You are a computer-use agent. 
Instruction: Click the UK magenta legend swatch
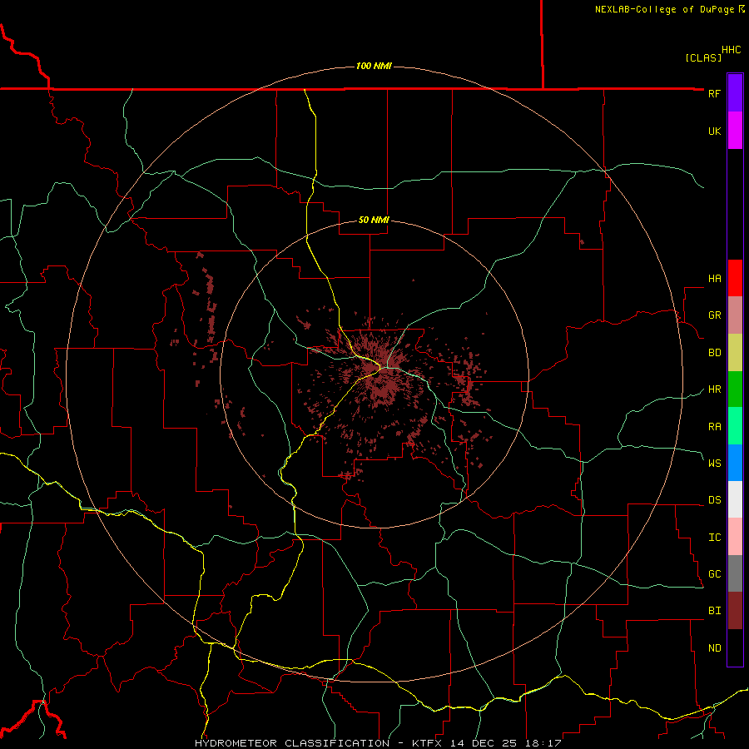coord(735,131)
